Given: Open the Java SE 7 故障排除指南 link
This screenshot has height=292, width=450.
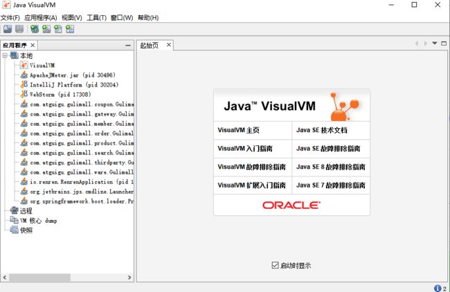Looking at the screenshot, I should point(331,185).
